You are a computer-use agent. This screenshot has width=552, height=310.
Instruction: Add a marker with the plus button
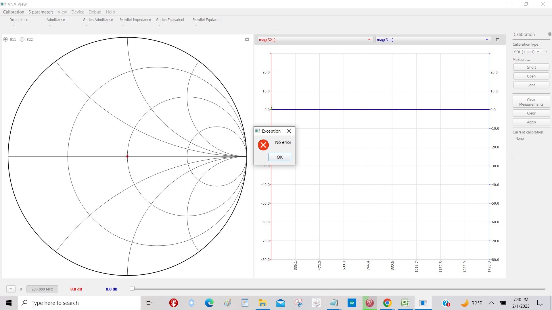[x=11, y=289]
